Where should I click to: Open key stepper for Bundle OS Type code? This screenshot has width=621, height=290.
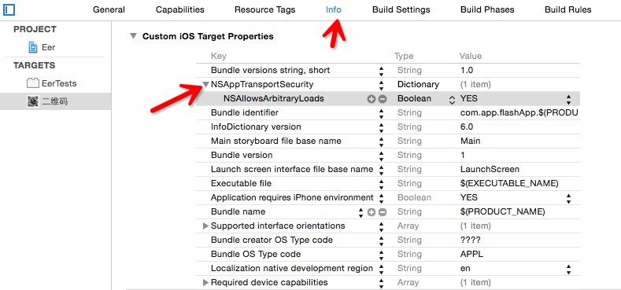[381, 255]
